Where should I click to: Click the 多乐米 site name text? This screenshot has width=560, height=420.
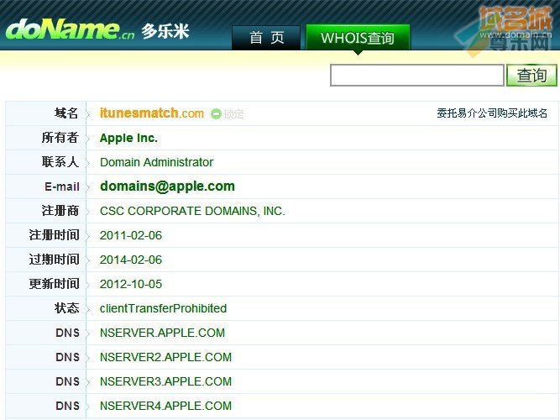tap(165, 31)
